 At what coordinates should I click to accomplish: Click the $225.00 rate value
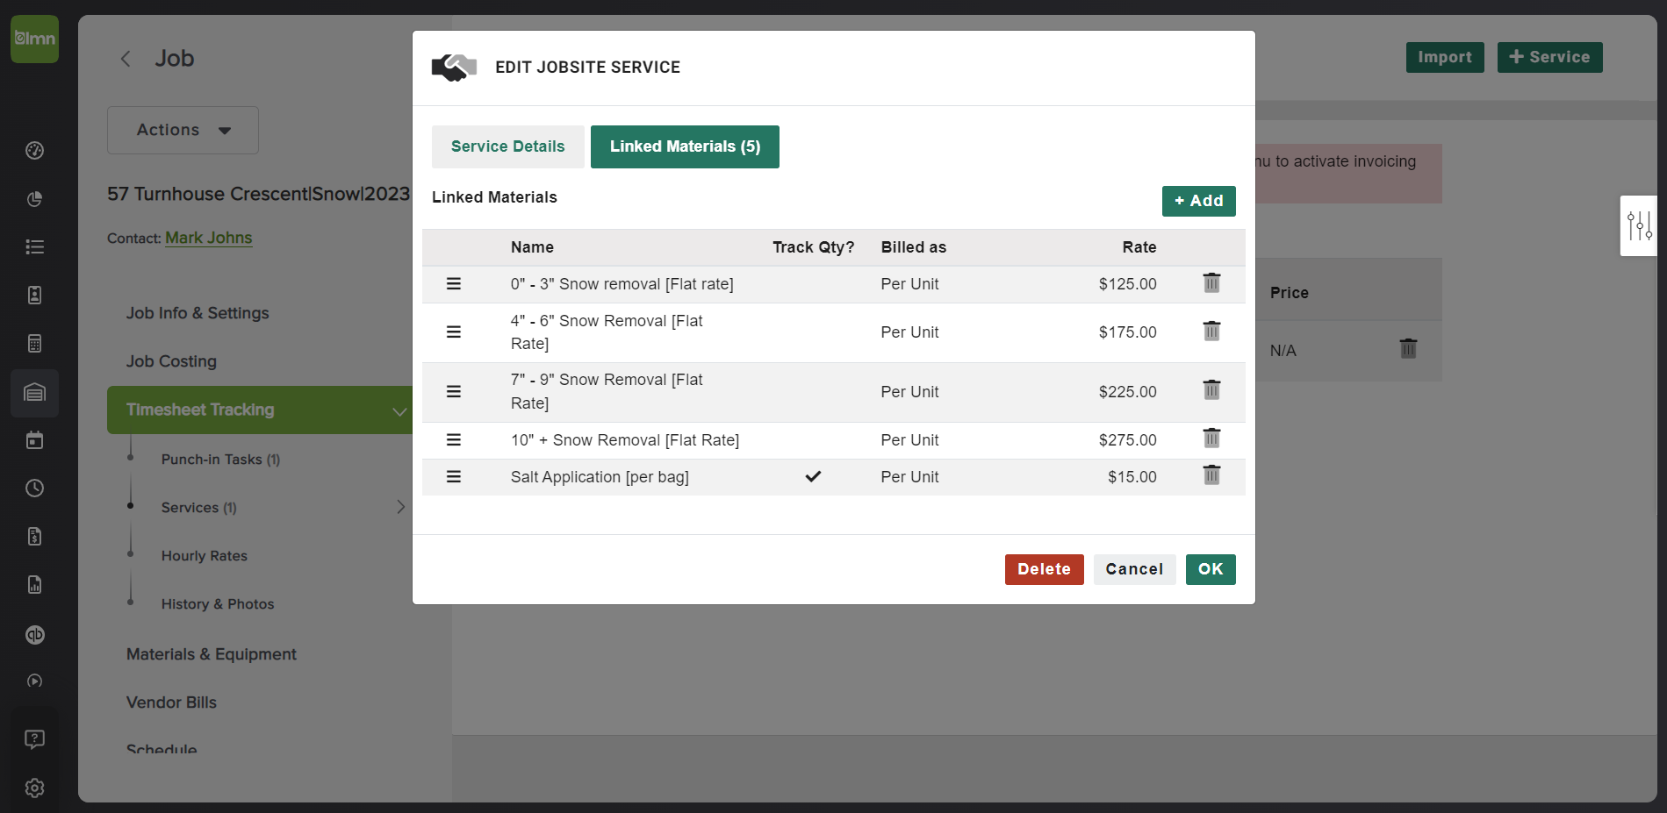1127,392
